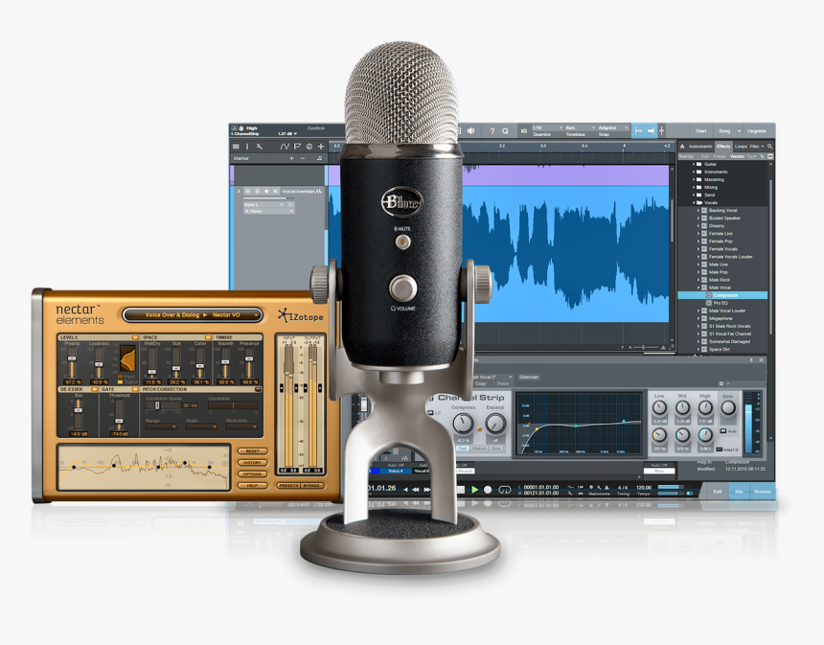Click the clock tempo-track icon
This screenshot has width=824, height=645.
309,147
